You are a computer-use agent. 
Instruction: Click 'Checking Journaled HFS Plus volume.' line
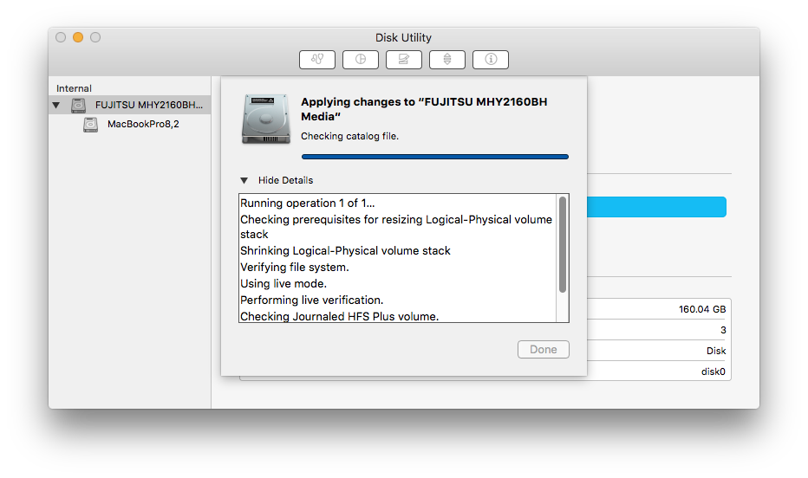[x=340, y=316]
